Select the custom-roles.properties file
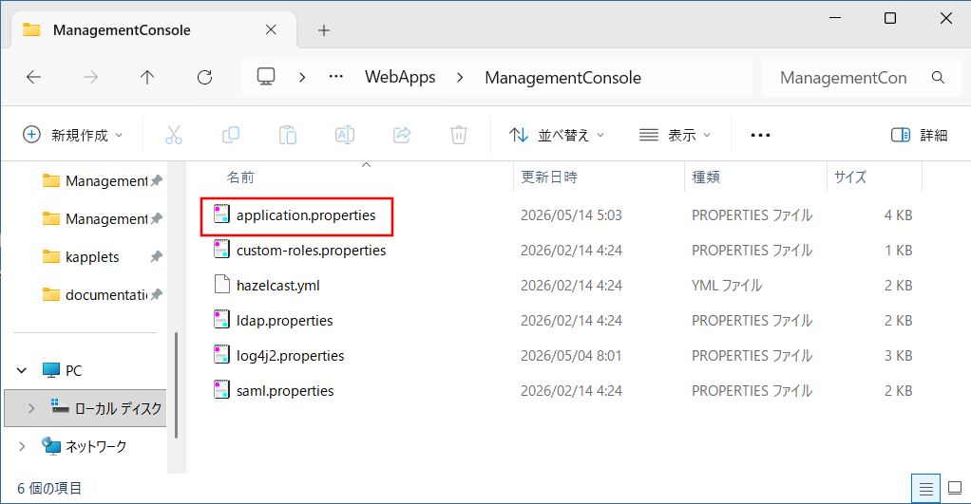 (x=311, y=251)
